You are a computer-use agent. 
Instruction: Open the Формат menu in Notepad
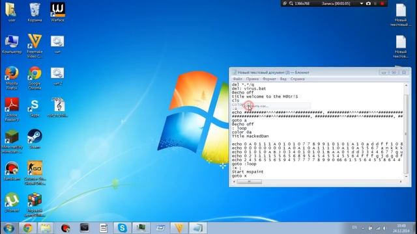click(269, 79)
